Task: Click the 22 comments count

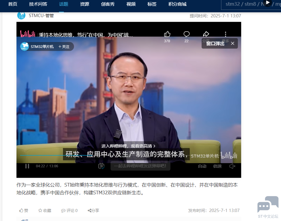Action: coord(186,41)
